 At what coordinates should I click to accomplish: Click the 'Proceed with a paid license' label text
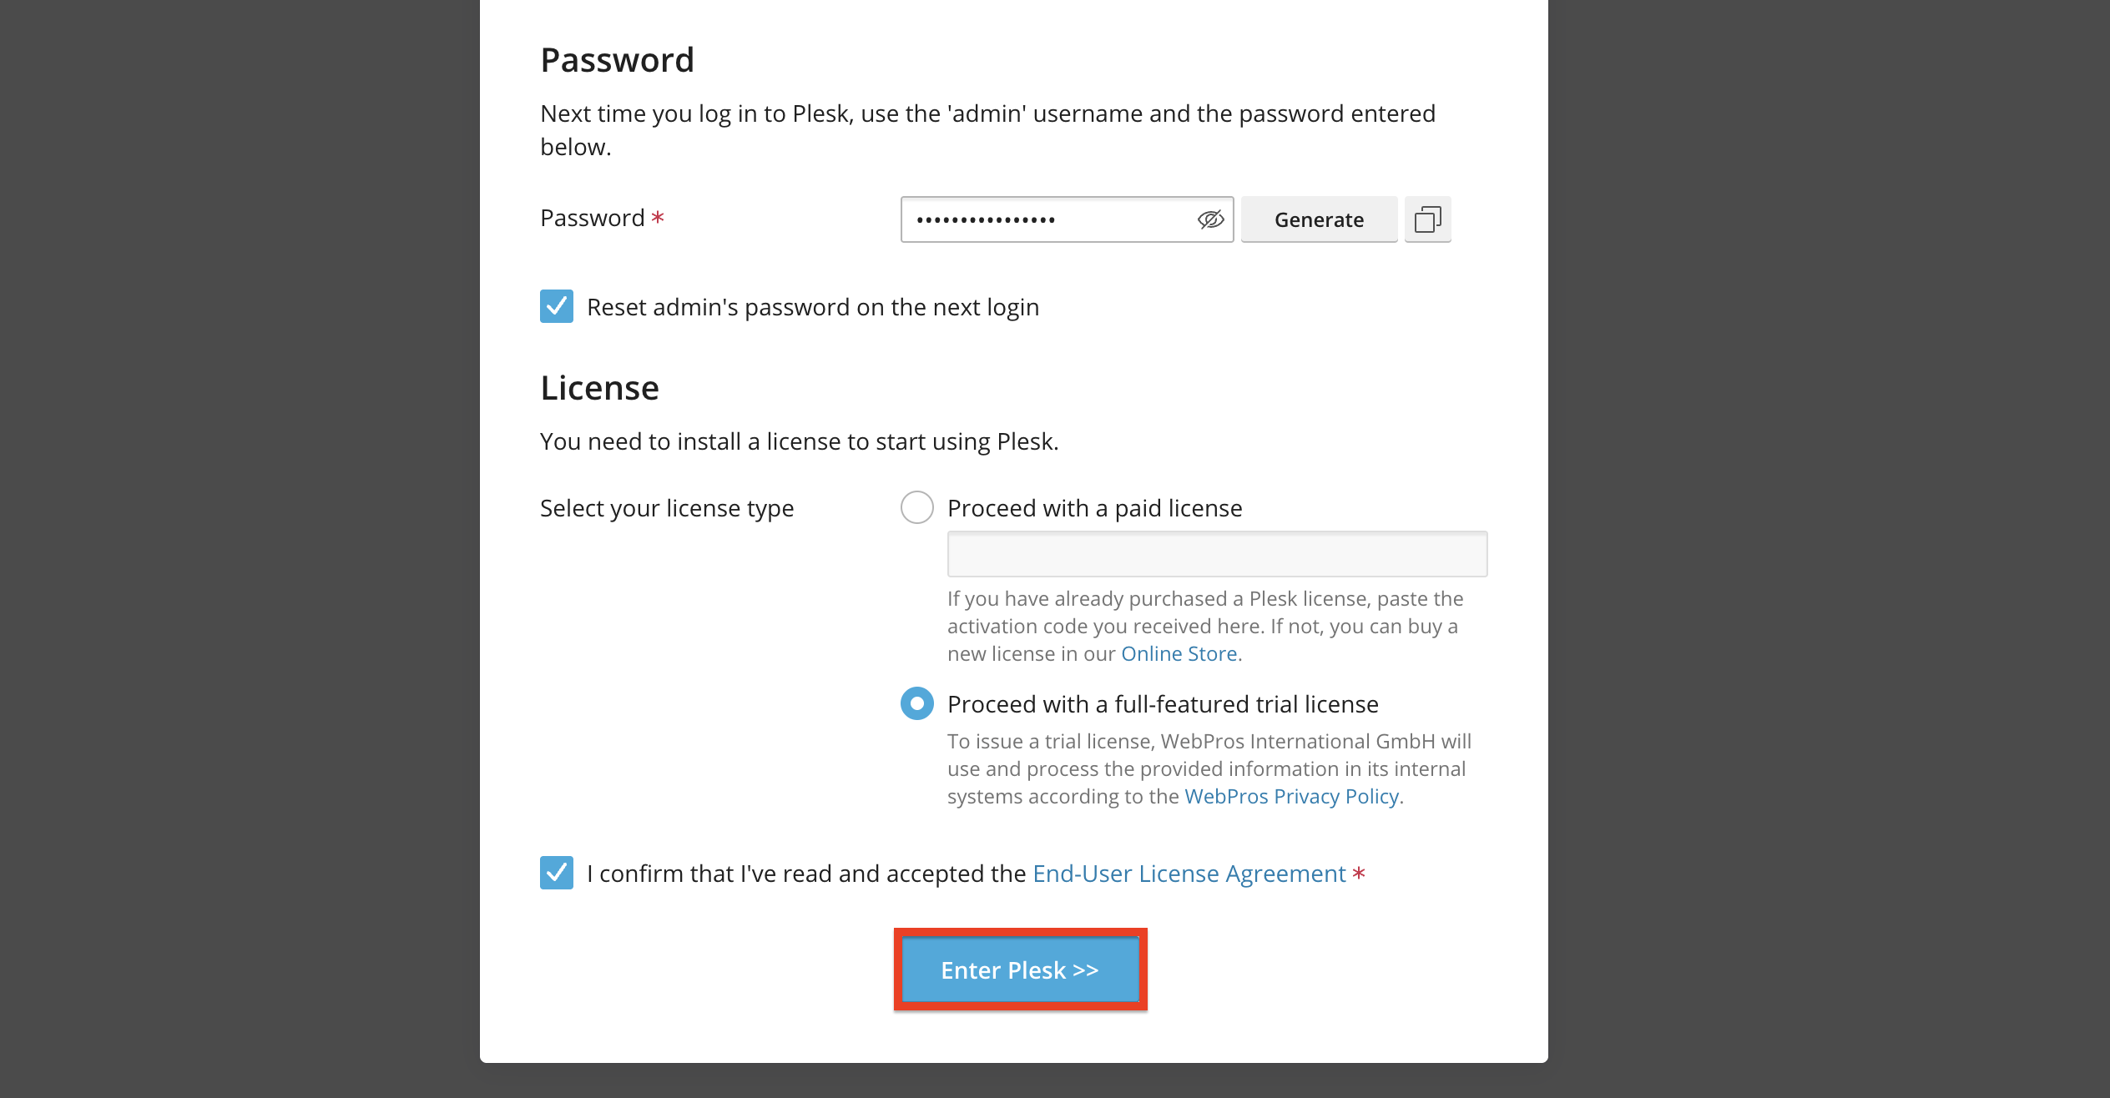[1094, 508]
